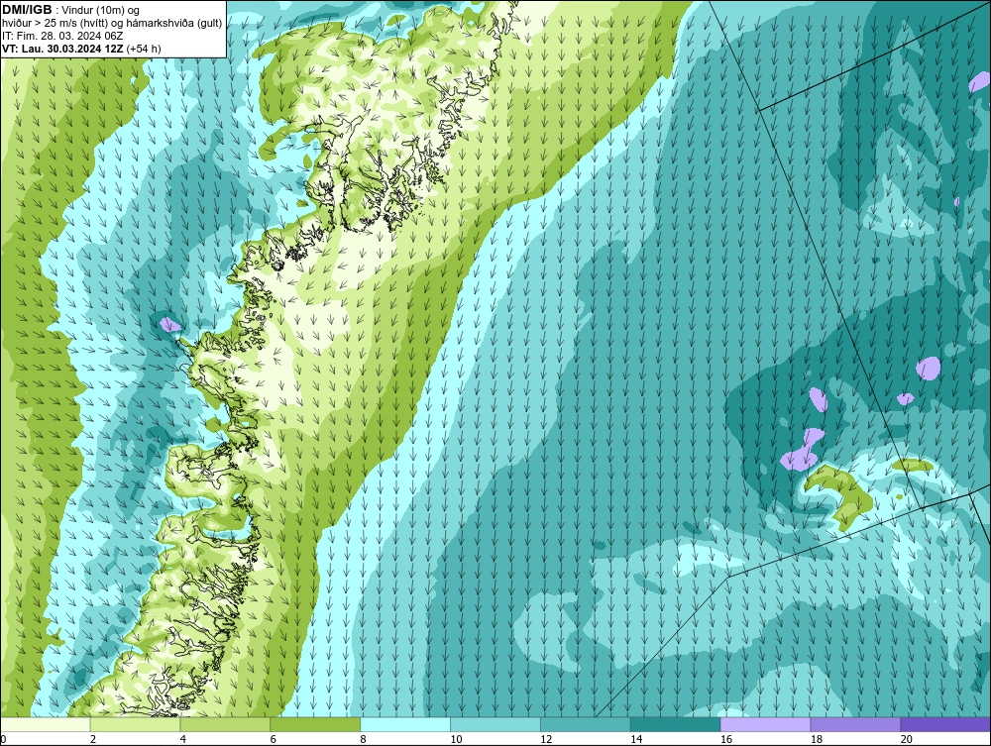Click the scale label 16 on colorbar
The width and height of the screenshot is (991, 746).
coord(726,739)
